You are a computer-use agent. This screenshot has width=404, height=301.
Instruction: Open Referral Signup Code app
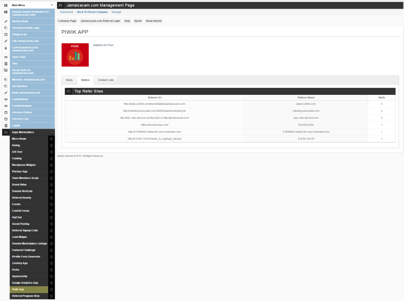(x=29, y=230)
